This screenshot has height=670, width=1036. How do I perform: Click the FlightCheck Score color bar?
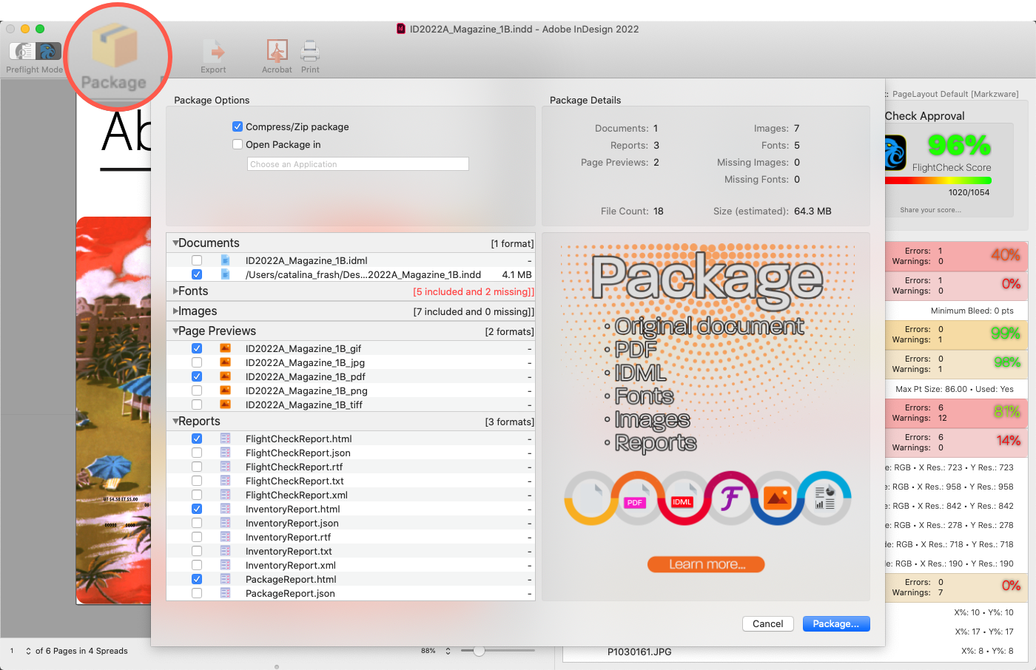pyautogui.click(x=938, y=180)
